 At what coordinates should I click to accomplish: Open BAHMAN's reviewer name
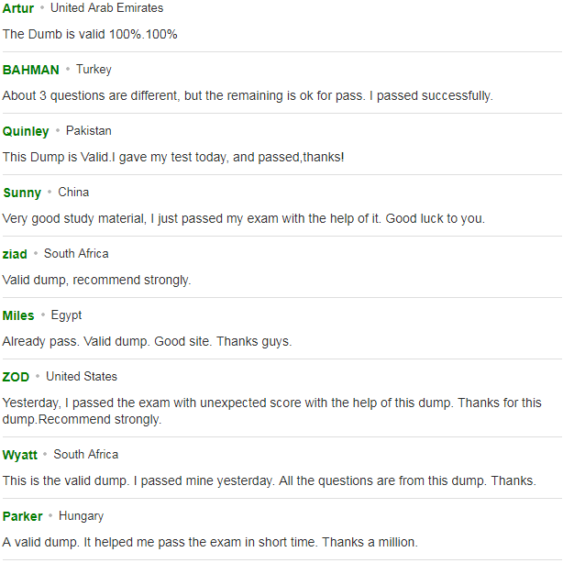[30, 70]
